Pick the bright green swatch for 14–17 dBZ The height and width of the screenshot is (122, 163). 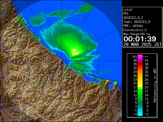click(x=140, y=91)
